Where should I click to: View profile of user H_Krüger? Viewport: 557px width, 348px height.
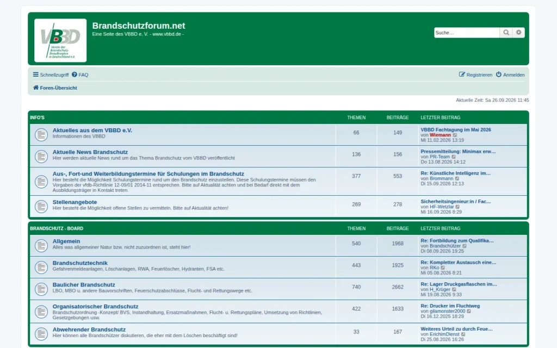[440, 289]
